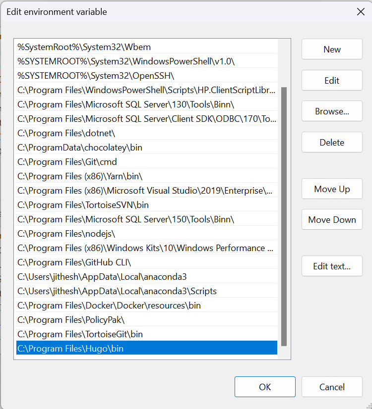372x409 pixels.
Task: Open the Edit text... view
Action: (x=332, y=266)
